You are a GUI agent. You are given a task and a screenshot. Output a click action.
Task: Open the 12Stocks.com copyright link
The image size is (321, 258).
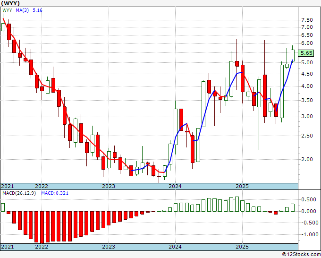click(301, 255)
